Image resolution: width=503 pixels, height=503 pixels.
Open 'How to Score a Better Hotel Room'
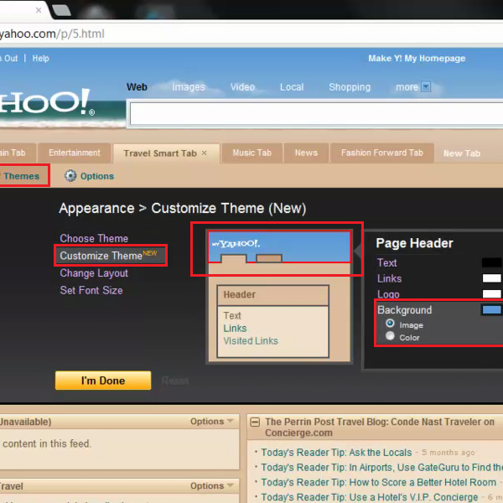click(379, 482)
